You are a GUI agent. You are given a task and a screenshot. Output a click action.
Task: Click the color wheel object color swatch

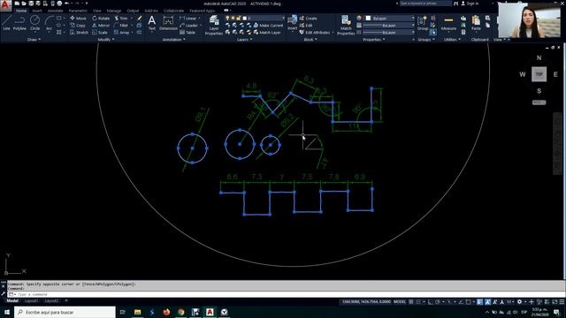(359, 18)
